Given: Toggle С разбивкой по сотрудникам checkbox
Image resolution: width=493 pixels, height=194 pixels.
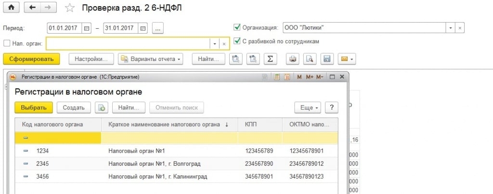Looking at the screenshot, I should click(236, 41).
